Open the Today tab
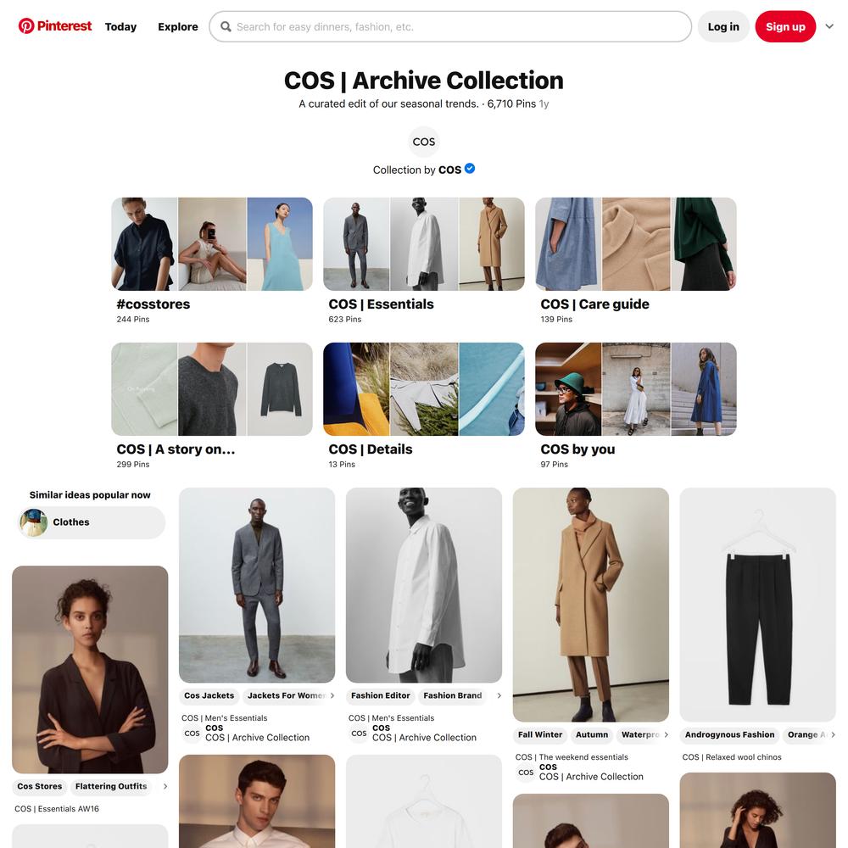Viewport: 848px width, 848px height. 120,26
